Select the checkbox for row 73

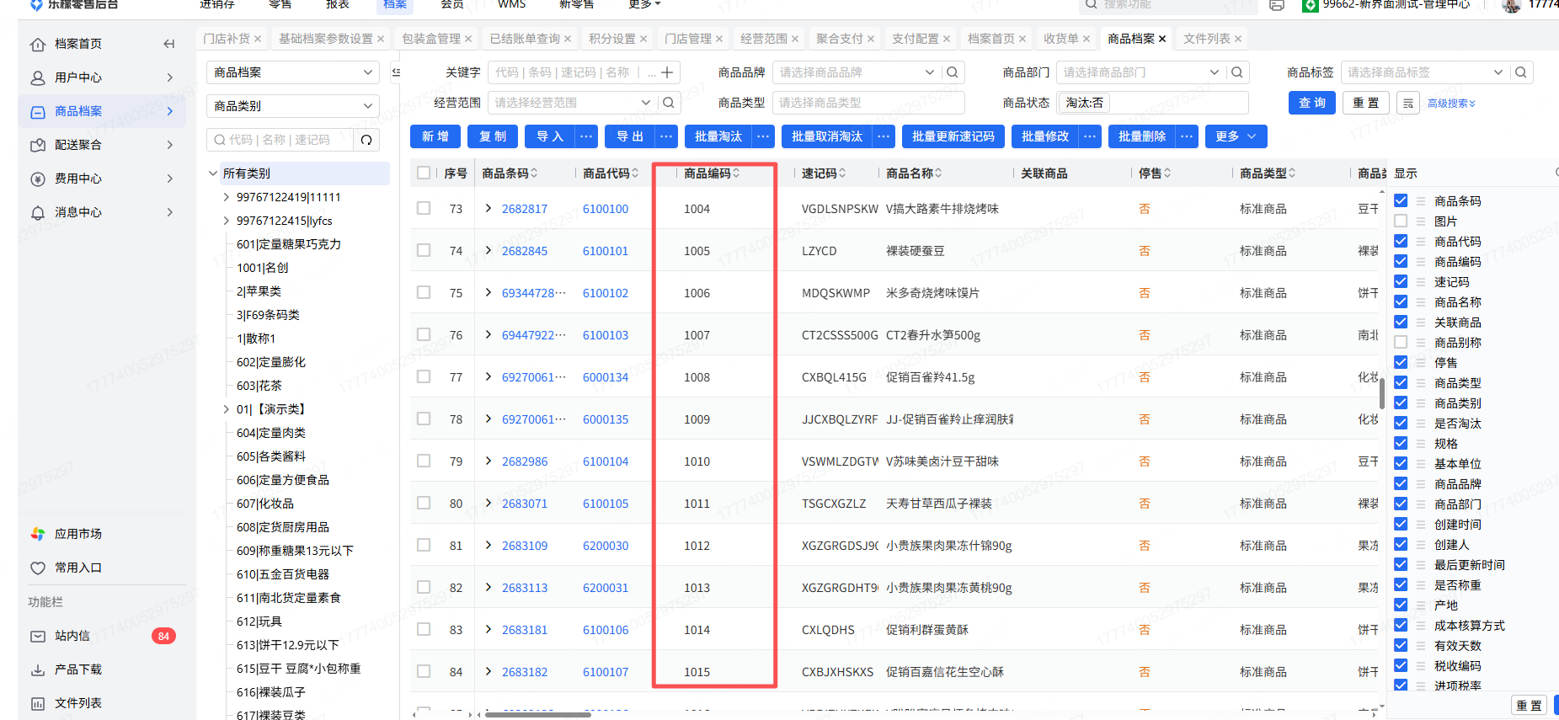(x=424, y=208)
